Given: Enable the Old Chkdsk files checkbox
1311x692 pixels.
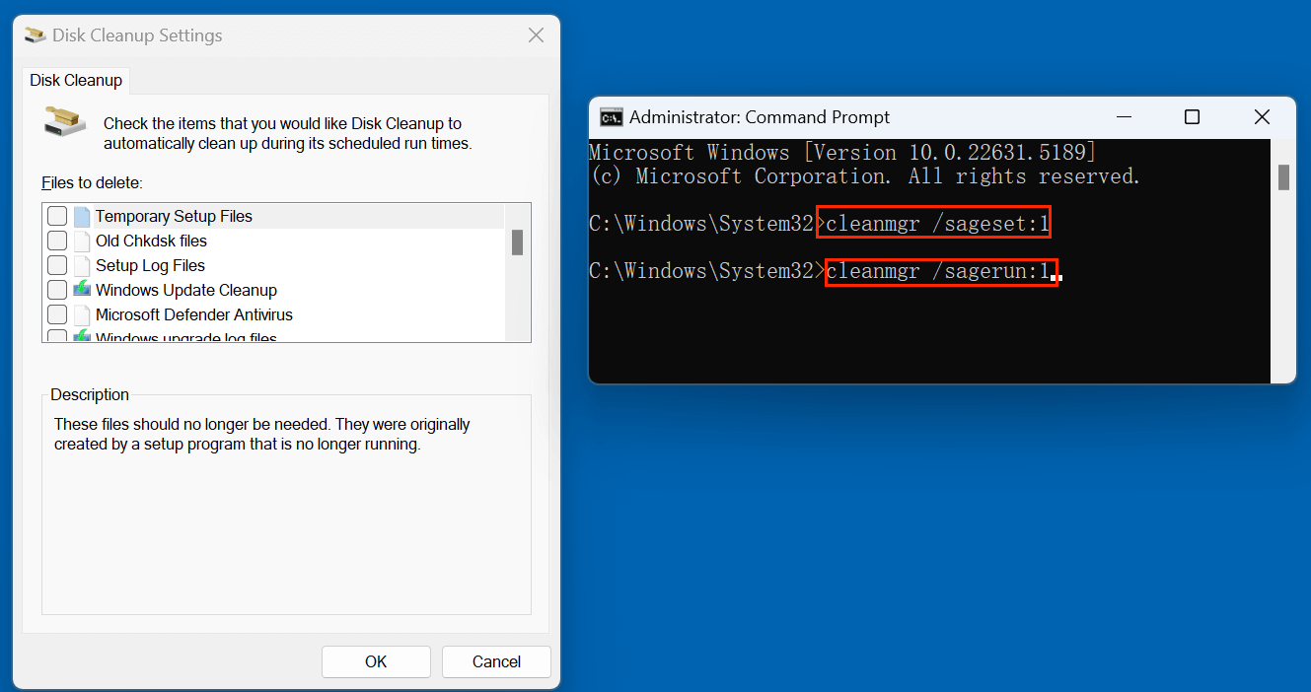Looking at the screenshot, I should (56, 241).
